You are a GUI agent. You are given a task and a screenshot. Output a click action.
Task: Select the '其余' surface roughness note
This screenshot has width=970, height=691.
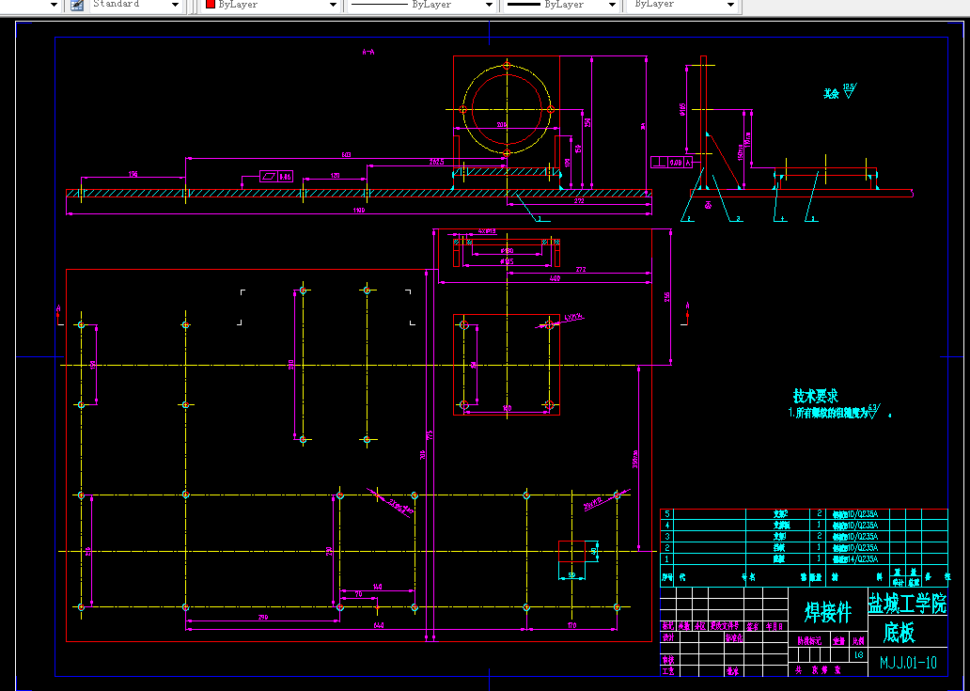tap(831, 94)
